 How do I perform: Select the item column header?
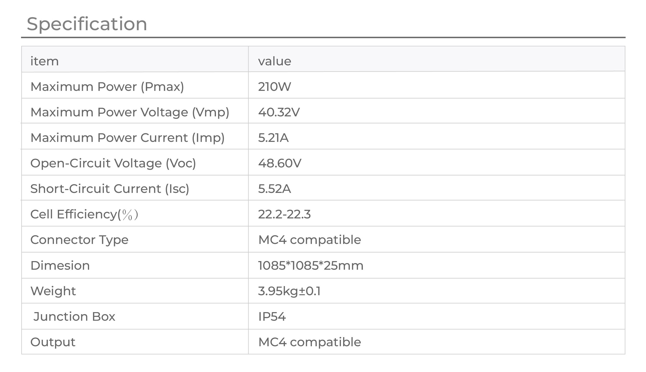pos(45,61)
